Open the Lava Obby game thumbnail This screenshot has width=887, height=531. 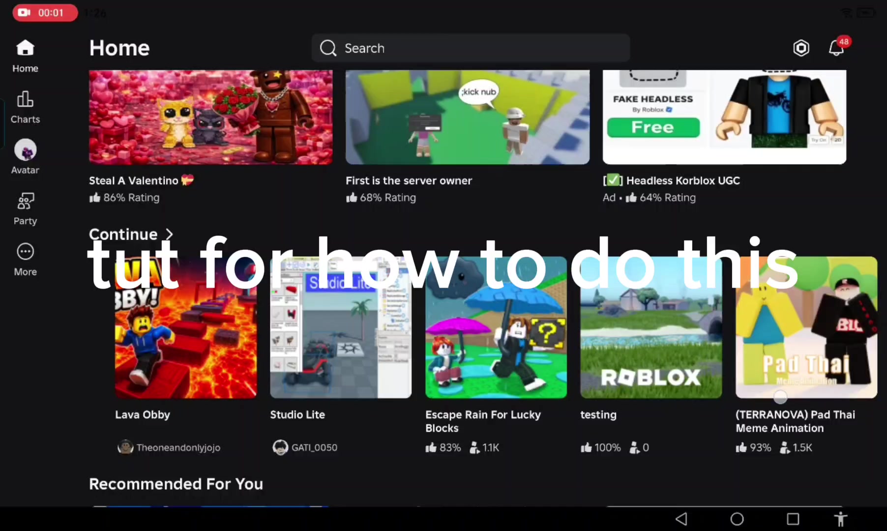pos(186,327)
